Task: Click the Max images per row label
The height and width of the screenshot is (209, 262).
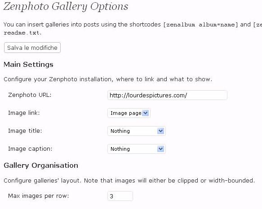Action: click(x=39, y=196)
